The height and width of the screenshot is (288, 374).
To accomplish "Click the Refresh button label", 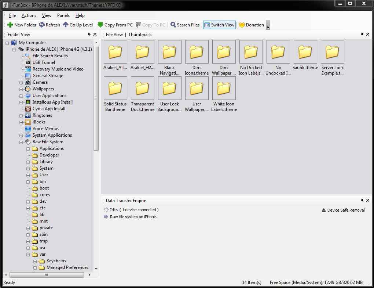I will (x=53, y=25).
